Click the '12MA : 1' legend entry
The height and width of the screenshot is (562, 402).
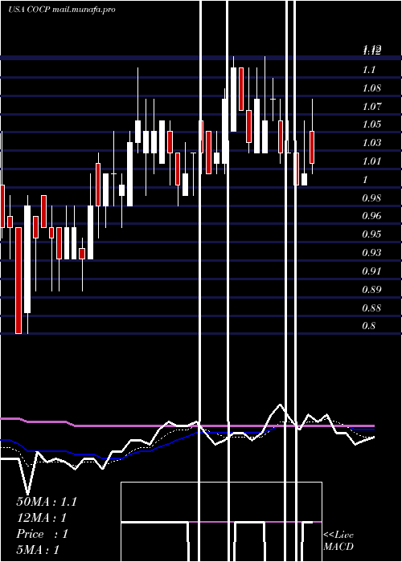click(x=42, y=518)
